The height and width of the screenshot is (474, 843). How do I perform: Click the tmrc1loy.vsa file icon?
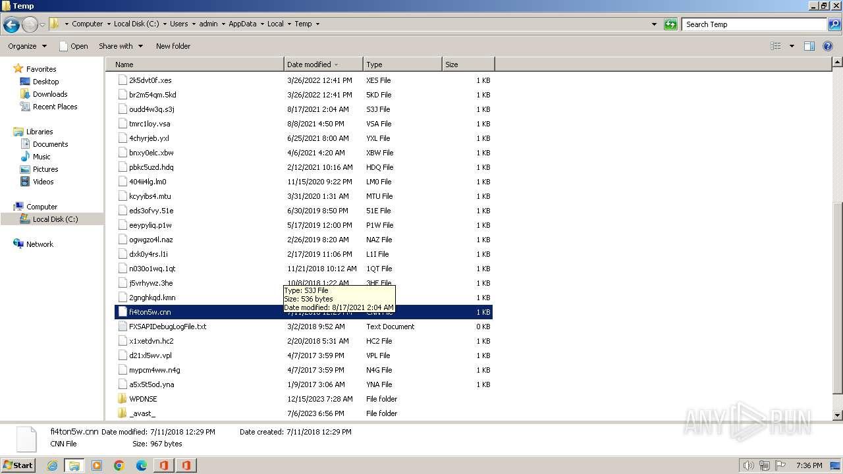coord(122,124)
